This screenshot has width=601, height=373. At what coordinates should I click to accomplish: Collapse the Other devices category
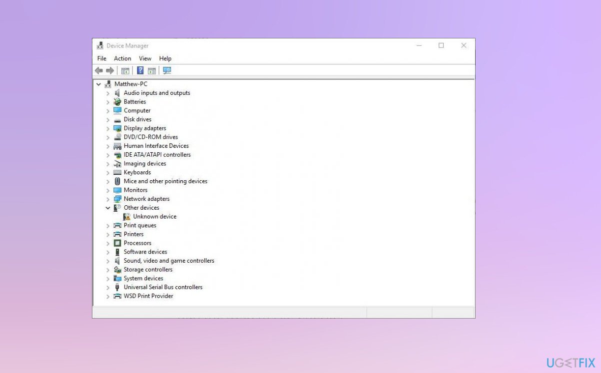pos(108,208)
